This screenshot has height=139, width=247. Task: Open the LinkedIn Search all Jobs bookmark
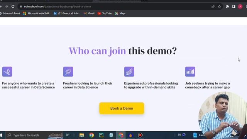pos(67,14)
